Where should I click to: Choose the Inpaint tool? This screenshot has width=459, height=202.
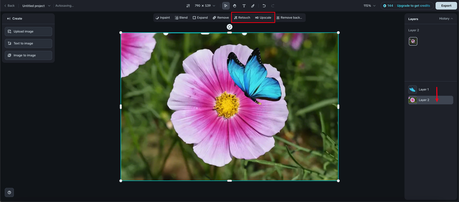(163, 18)
